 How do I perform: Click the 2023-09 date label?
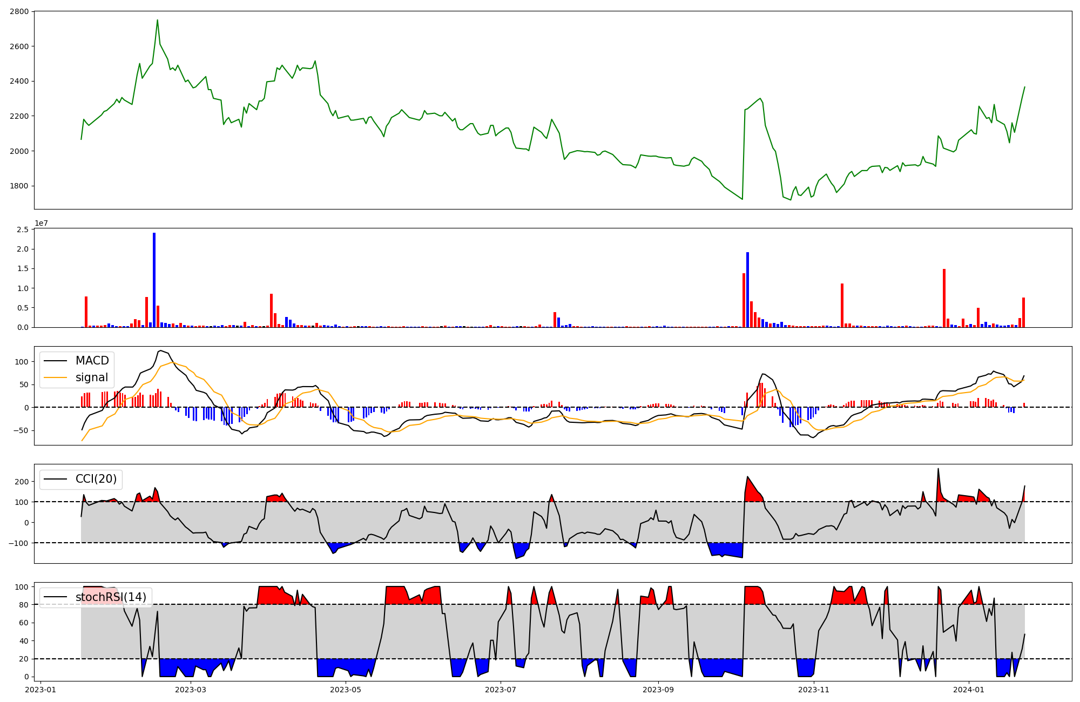(658, 690)
